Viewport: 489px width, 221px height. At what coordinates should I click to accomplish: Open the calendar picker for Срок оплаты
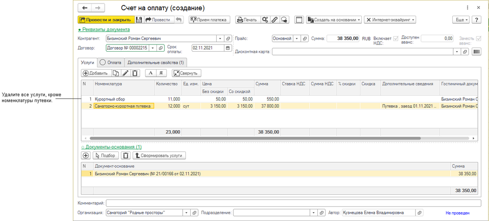click(228, 48)
